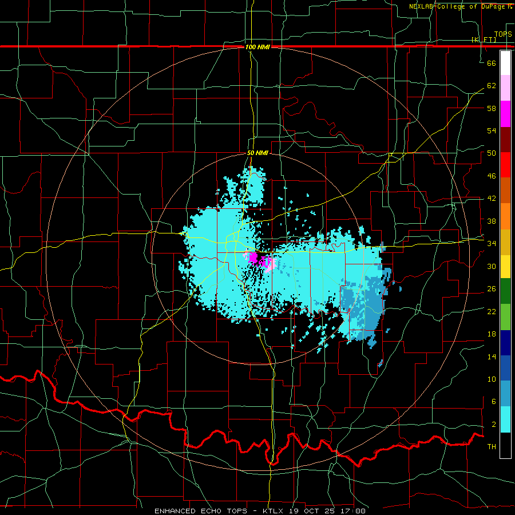Screen dimensions: 515x515
Task: Click the magenta swatch in the legend
Action: click(x=505, y=114)
